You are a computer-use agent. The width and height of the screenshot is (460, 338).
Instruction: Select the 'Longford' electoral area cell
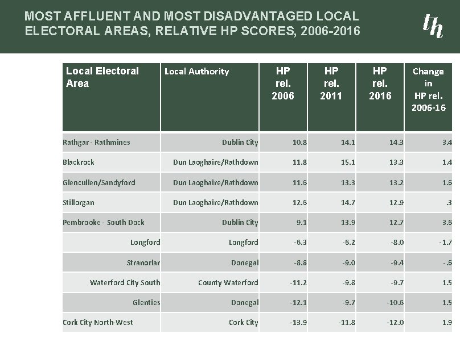point(112,243)
